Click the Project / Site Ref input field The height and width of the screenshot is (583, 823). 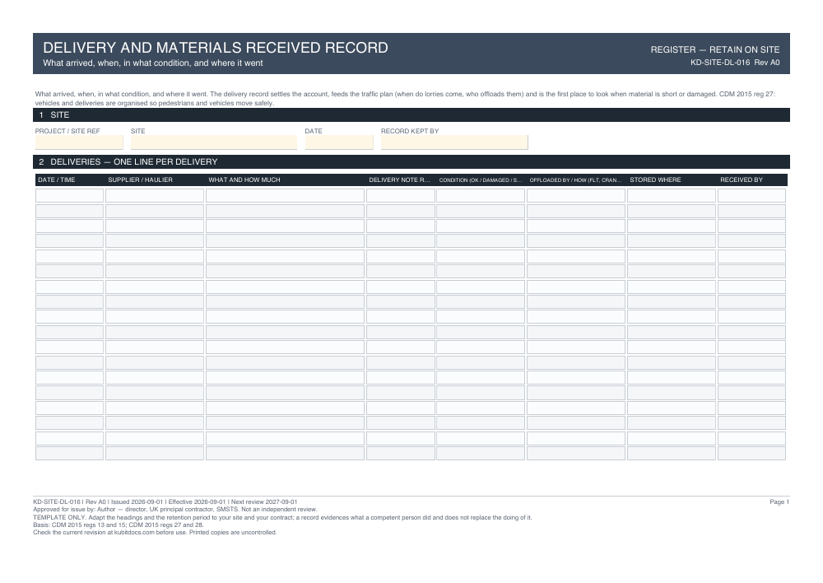coord(79,142)
